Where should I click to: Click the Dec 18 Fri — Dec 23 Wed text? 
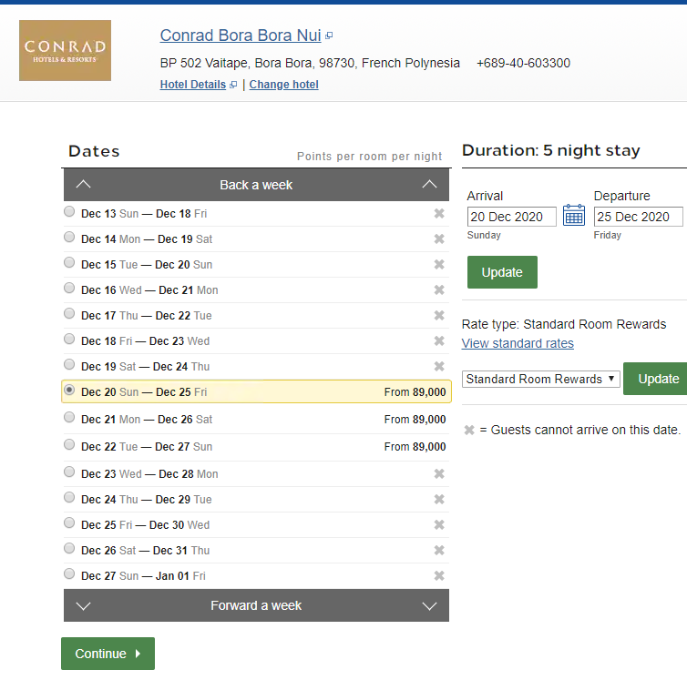(x=146, y=340)
